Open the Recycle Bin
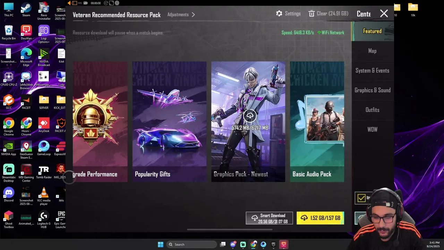Viewport: 444px width, 250px height. tap(9, 33)
